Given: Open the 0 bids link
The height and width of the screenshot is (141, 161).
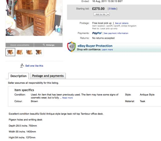Looking at the screenshot, I should tap(112, 9).
